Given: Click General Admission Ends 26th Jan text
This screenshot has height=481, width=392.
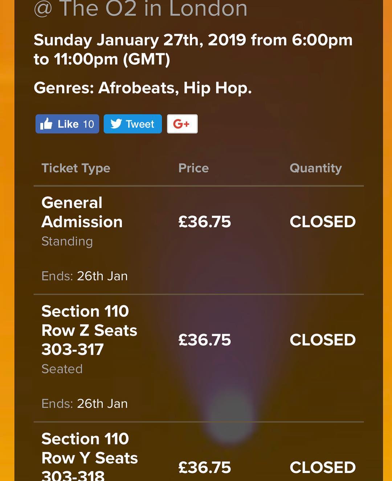Looking at the screenshot, I should click(x=85, y=276).
